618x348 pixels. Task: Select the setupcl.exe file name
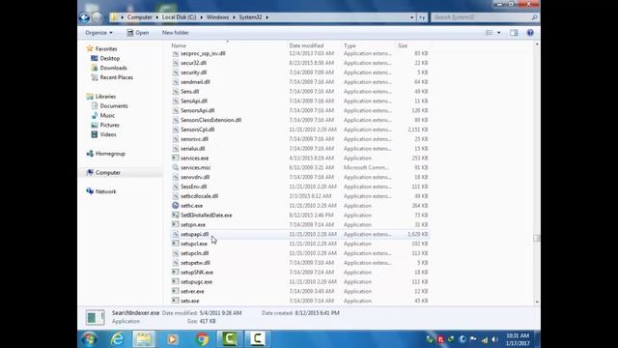[x=194, y=244]
